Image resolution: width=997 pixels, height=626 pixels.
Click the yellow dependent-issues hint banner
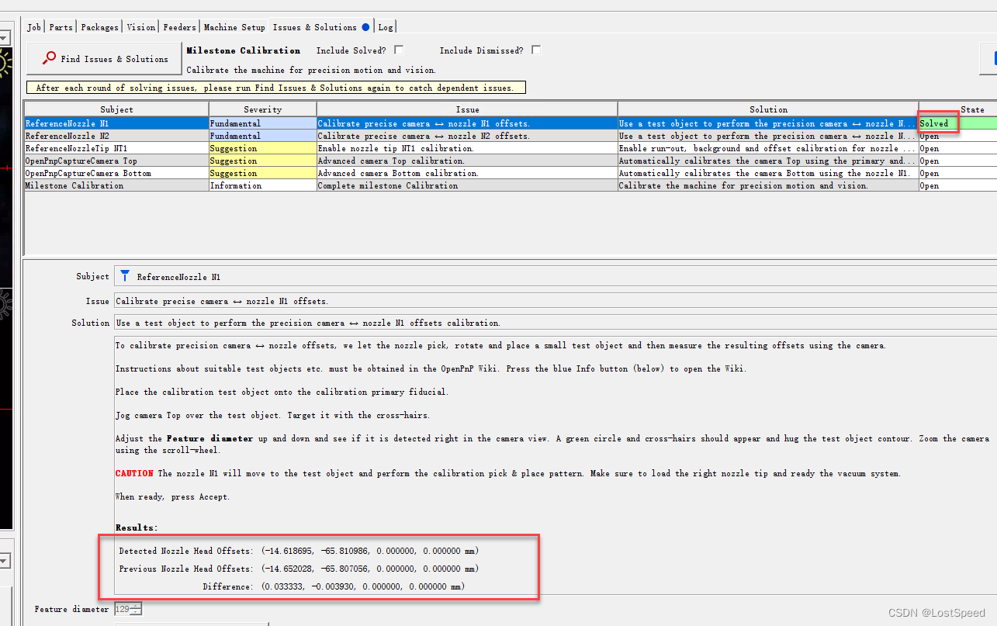tap(276, 88)
